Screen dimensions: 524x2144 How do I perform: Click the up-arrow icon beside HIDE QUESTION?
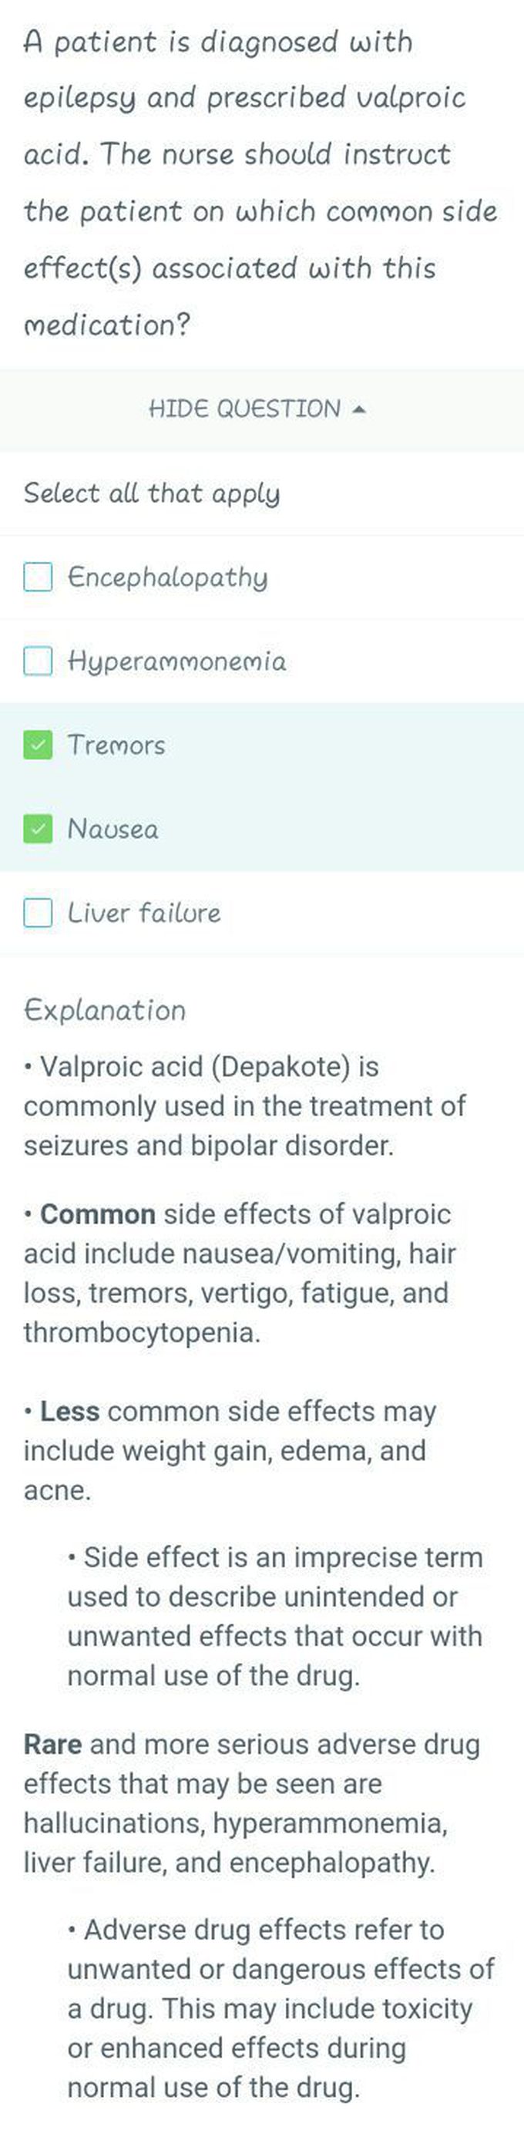[x=358, y=409]
